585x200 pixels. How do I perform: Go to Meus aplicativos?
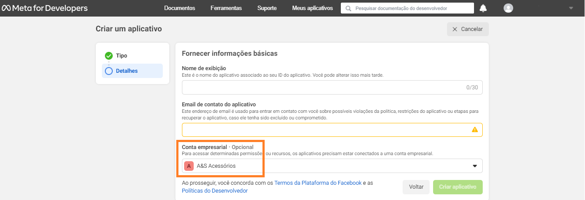(313, 8)
